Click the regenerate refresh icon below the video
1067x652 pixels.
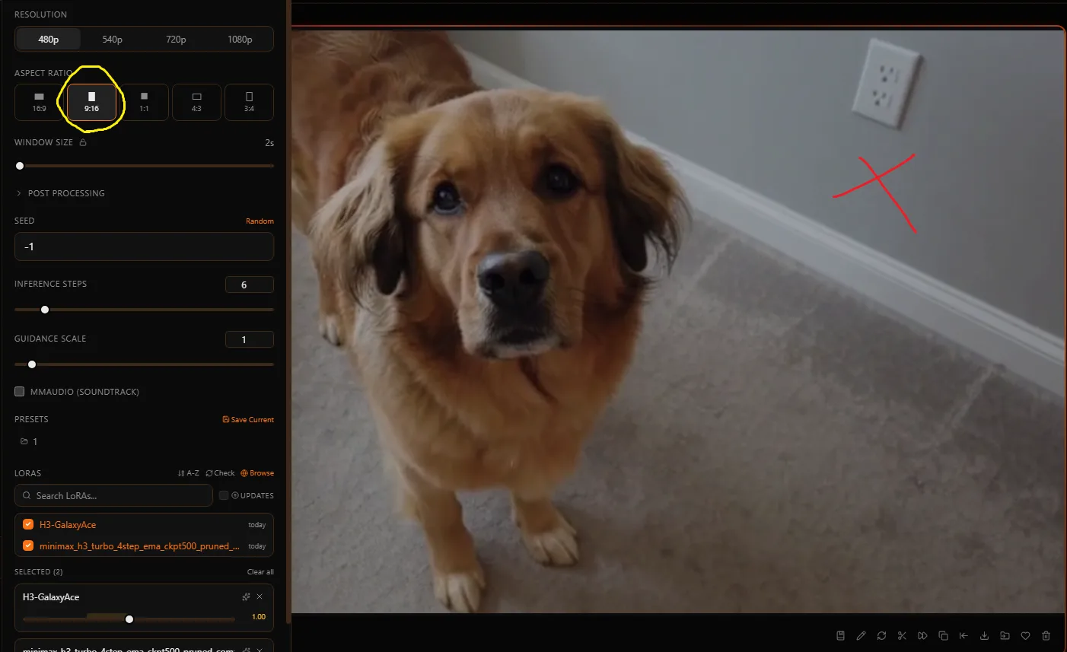881,635
